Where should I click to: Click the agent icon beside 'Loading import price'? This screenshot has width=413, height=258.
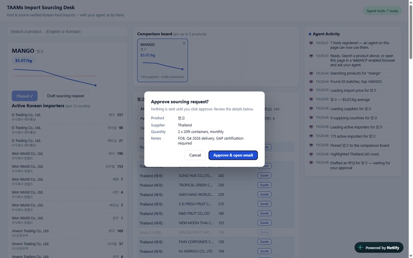pyautogui.click(x=311, y=90)
